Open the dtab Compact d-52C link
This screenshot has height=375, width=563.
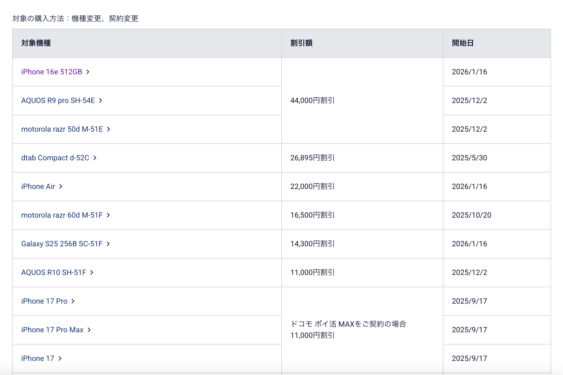pyautogui.click(x=55, y=158)
